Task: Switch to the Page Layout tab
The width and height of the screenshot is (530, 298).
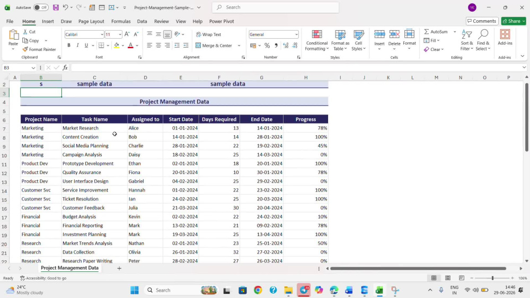Action: click(x=91, y=21)
